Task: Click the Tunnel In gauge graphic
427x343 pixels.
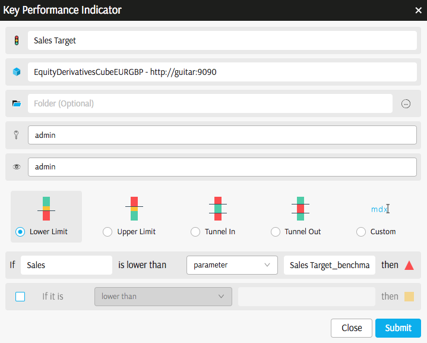Action: [218, 209]
